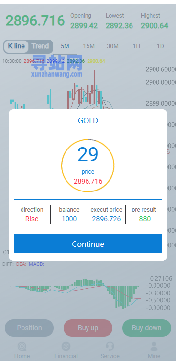Switch chart to Trend mode
Viewport: 176px width, 361px height.
(x=41, y=46)
